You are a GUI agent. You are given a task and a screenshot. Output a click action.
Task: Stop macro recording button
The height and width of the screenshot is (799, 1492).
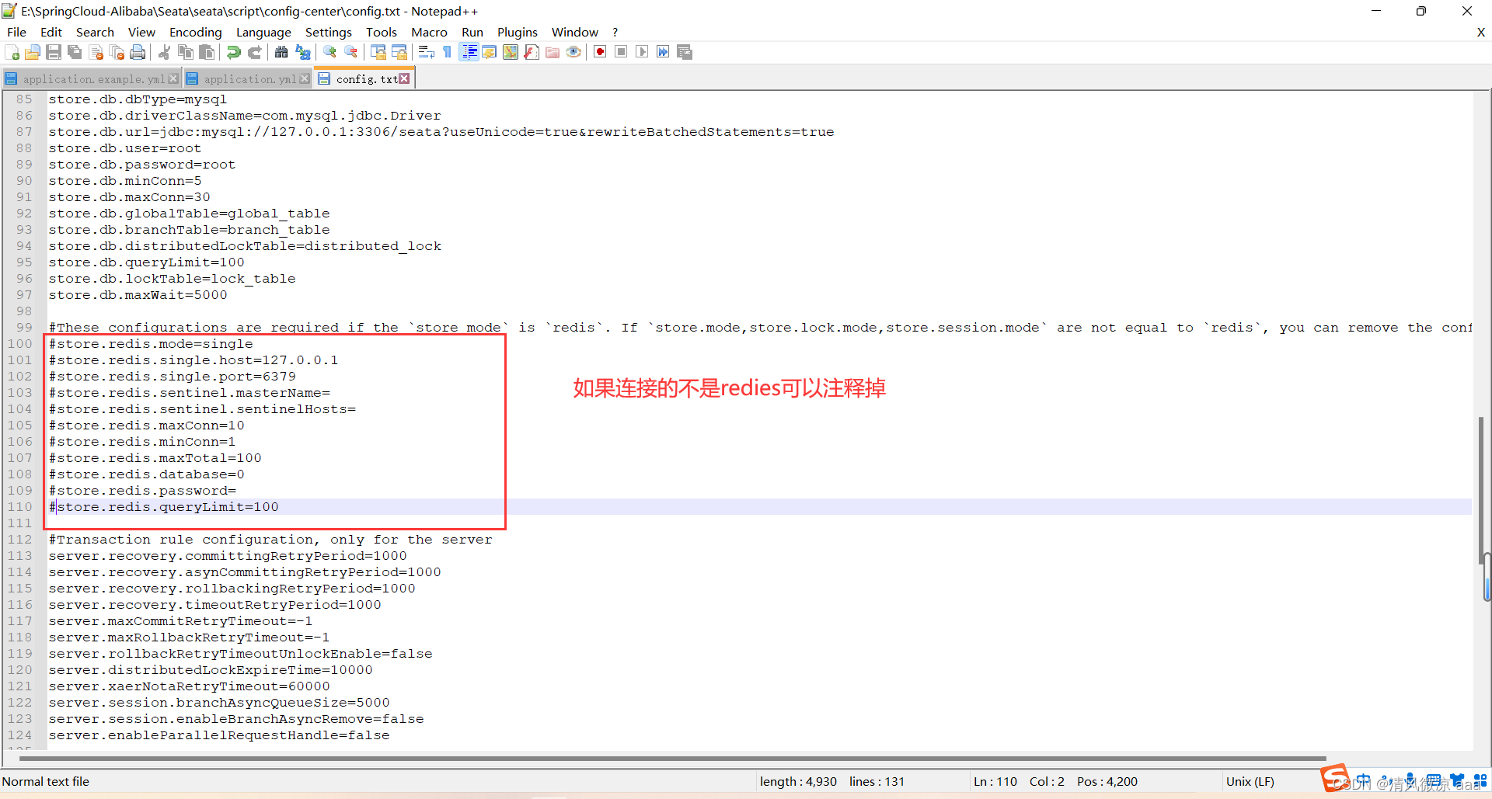tap(621, 52)
